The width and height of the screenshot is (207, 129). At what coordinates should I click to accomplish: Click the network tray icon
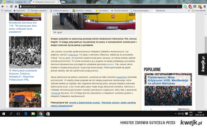pos(183,114)
